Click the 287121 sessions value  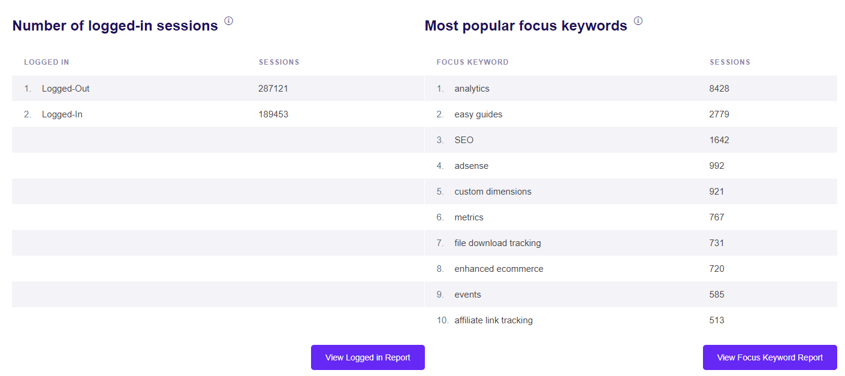[273, 89]
